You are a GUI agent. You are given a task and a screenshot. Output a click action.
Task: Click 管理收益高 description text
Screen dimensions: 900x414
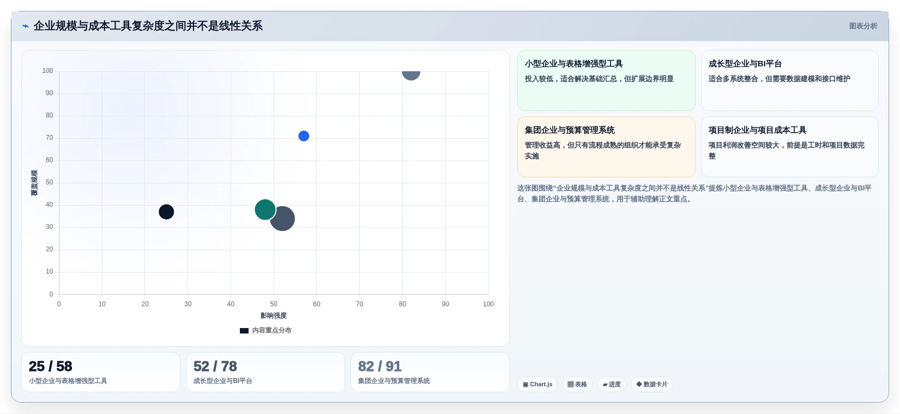(x=603, y=151)
